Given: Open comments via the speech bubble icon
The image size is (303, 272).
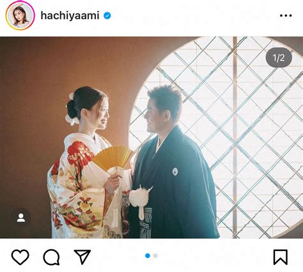Looking at the screenshot, I should pyautogui.click(x=51, y=257).
